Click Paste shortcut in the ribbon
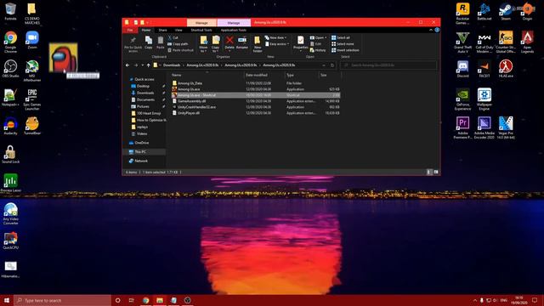This screenshot has width=544, height=306. (180, 50)
